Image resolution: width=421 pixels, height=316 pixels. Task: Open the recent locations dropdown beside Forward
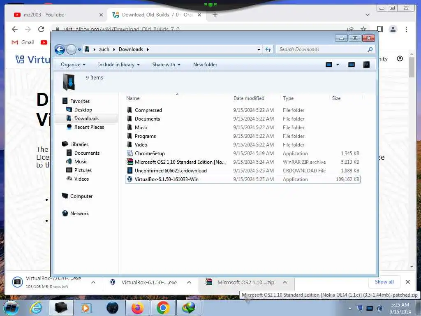79,50
